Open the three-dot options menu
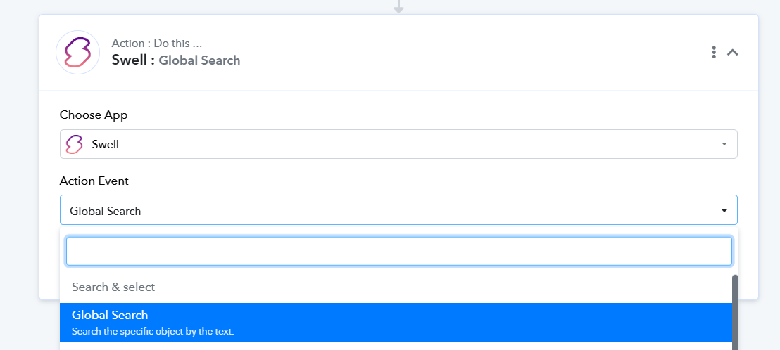Image resolution: width=780 pixels, height=350 pixels. (714, 53)
